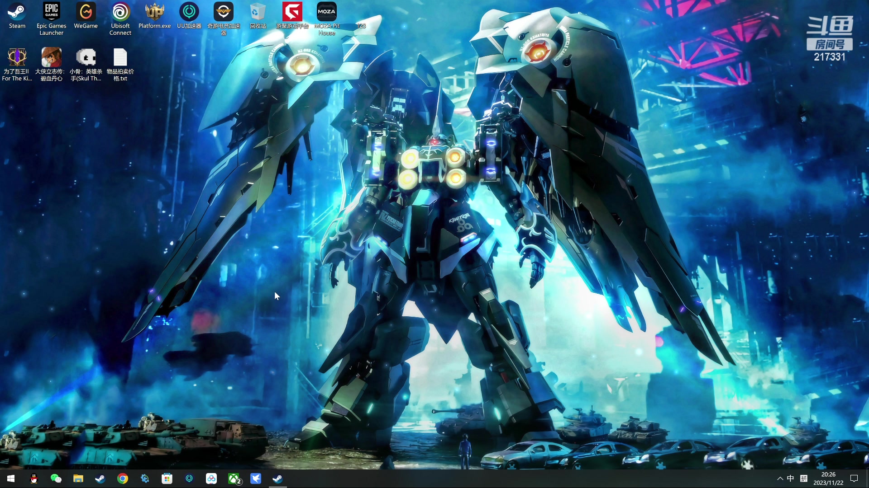Open Microsoft Store from the taskbar
This screenshot has height=488, width=869.
(x=167, y=479)
